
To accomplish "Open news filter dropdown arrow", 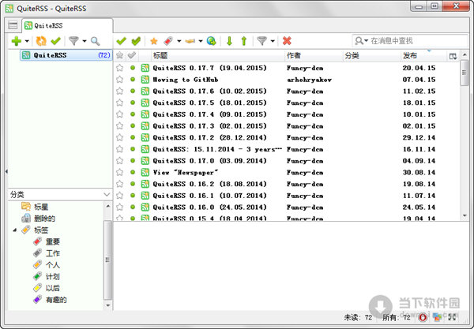I will tap(273, 41).
